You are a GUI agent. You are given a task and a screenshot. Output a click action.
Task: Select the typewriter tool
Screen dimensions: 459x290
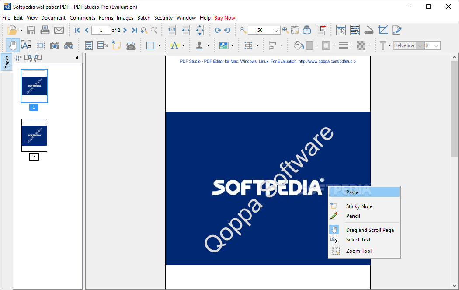[x=131, y=45]
